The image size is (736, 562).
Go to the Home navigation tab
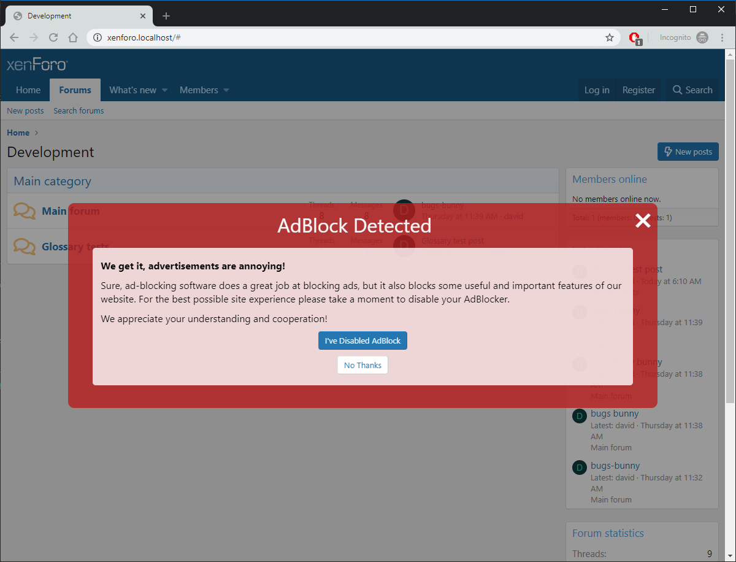[x=28, y=90]
